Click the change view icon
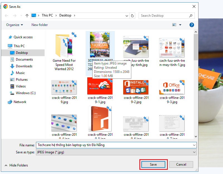 174,25
